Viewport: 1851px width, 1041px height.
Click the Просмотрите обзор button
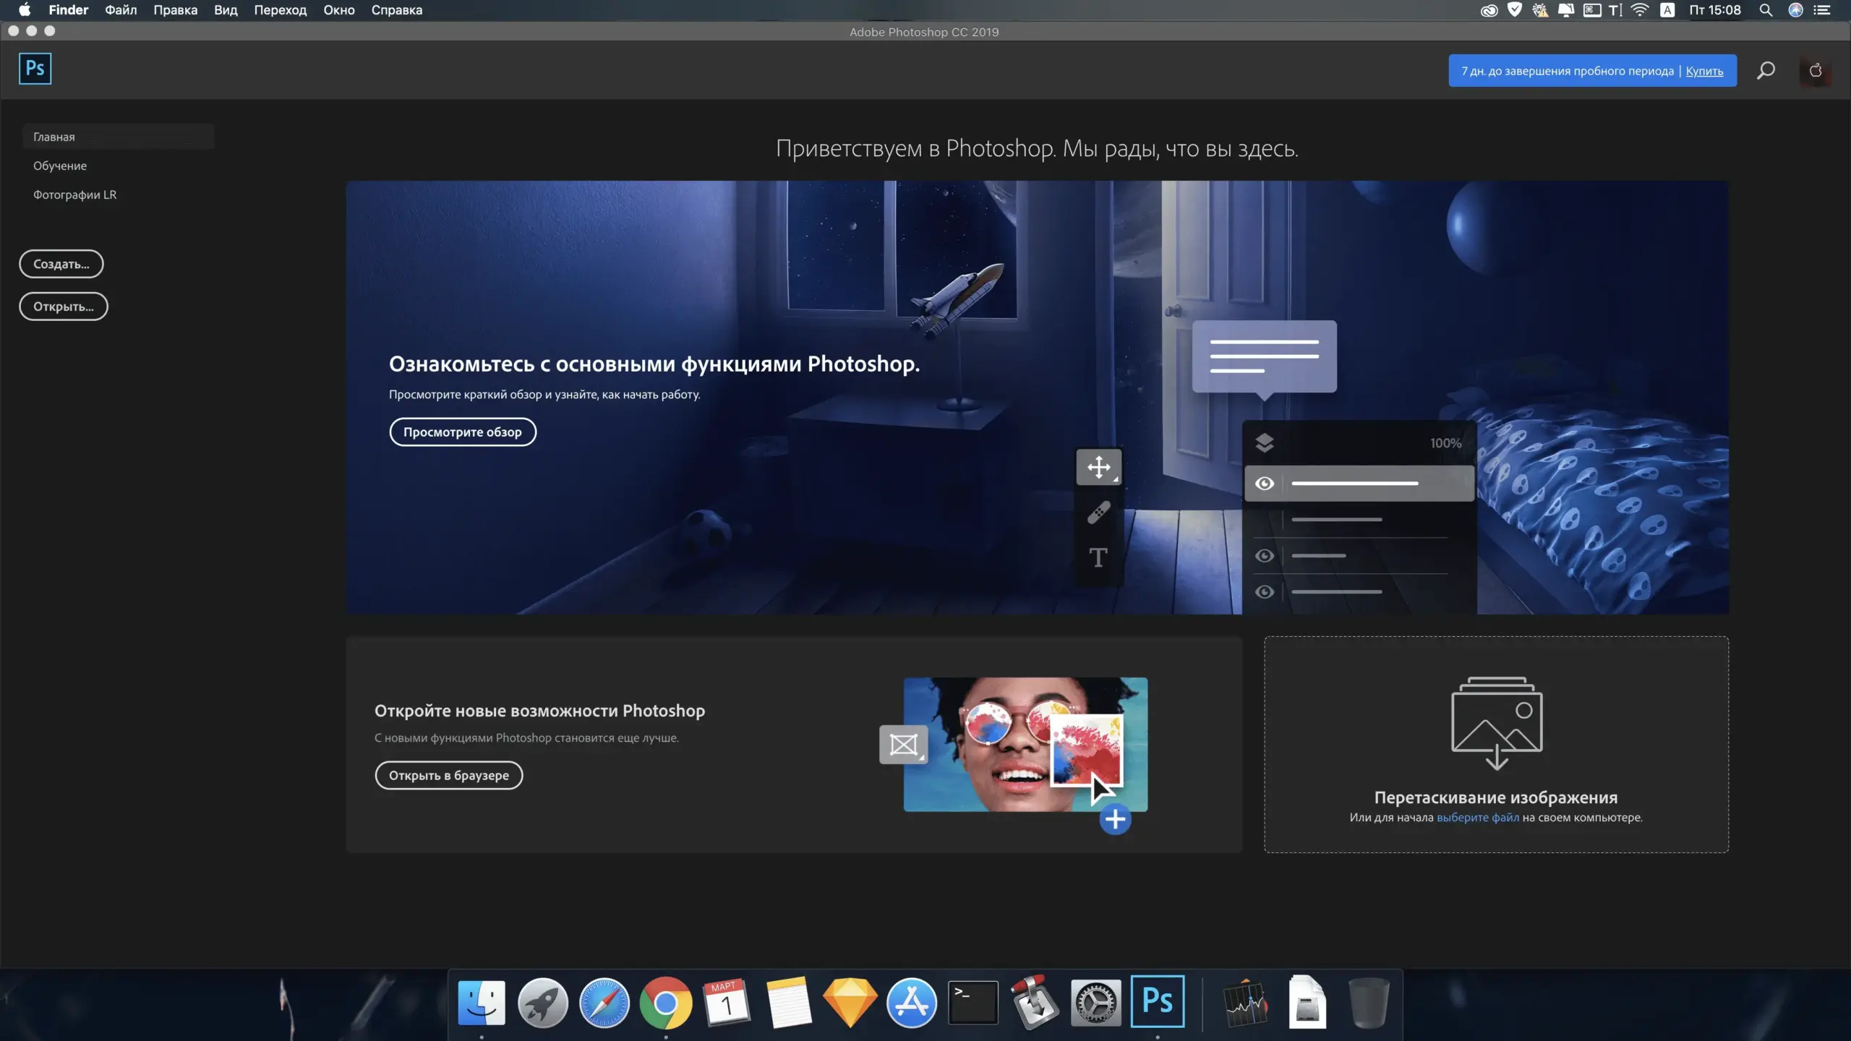click(x=462, y=432)
